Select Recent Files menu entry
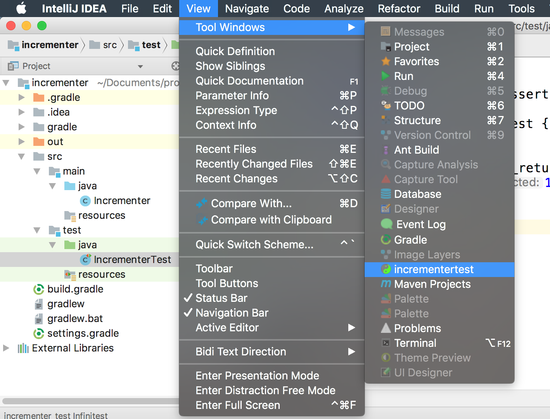550x419 pixels. [x=272, y=149]
